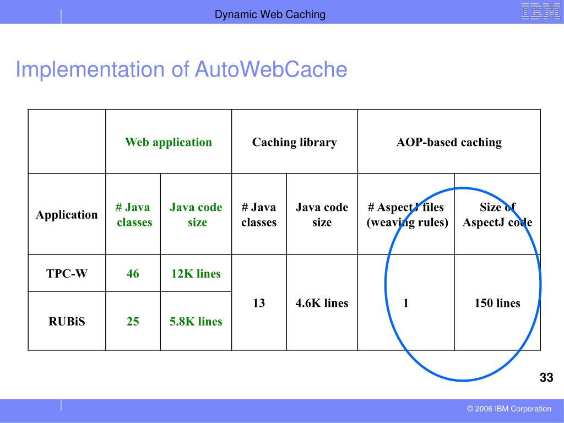Select the 'Web application' column group header
564x423 pixels.
(169, 142)
